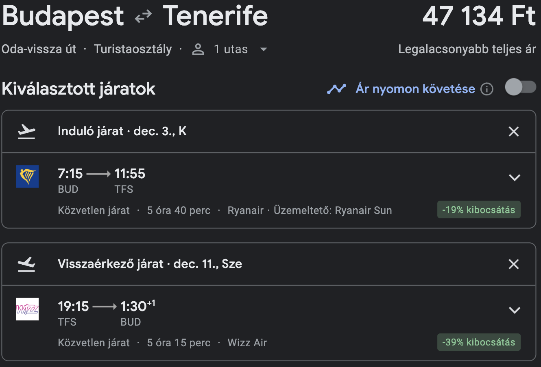Screen dimensions: 541x367
Task: Click the passenger person icon
Action: pos(198,50)
